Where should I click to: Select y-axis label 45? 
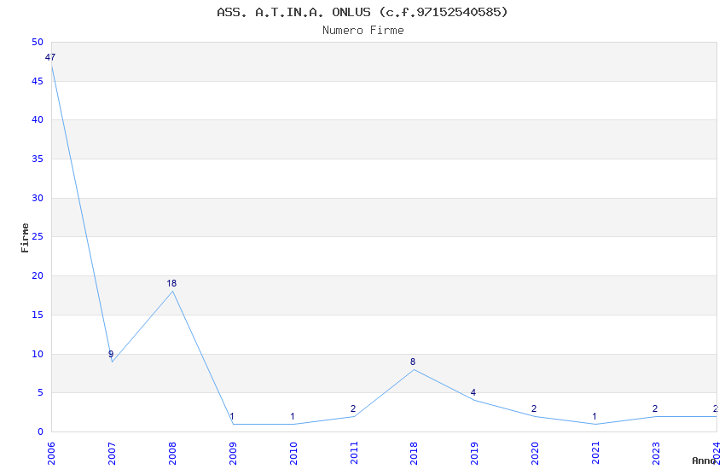pyautogui.click(x=38, y=81)
